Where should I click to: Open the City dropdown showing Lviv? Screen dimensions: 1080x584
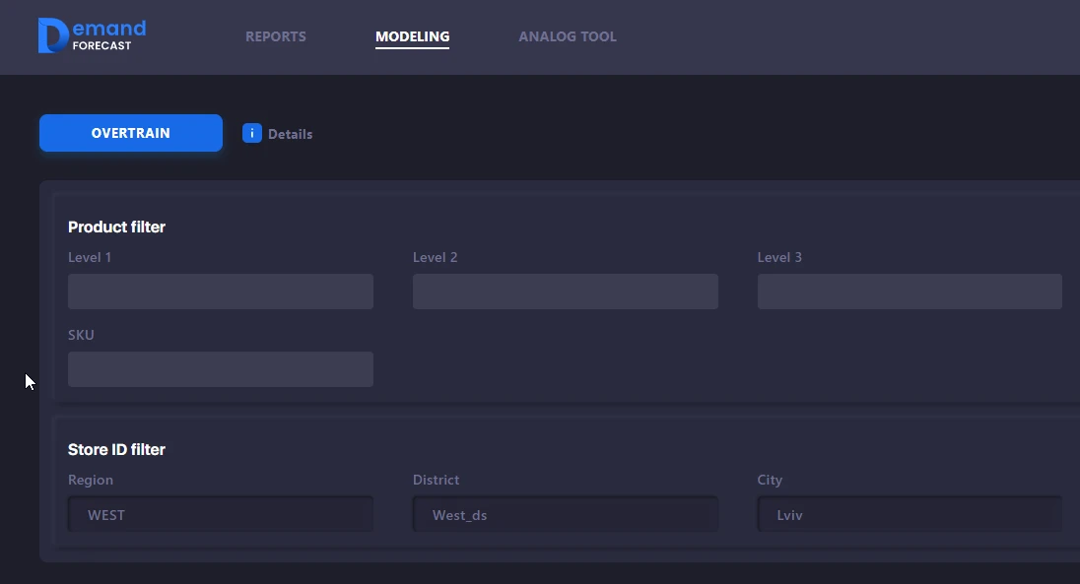click(910, 514)
